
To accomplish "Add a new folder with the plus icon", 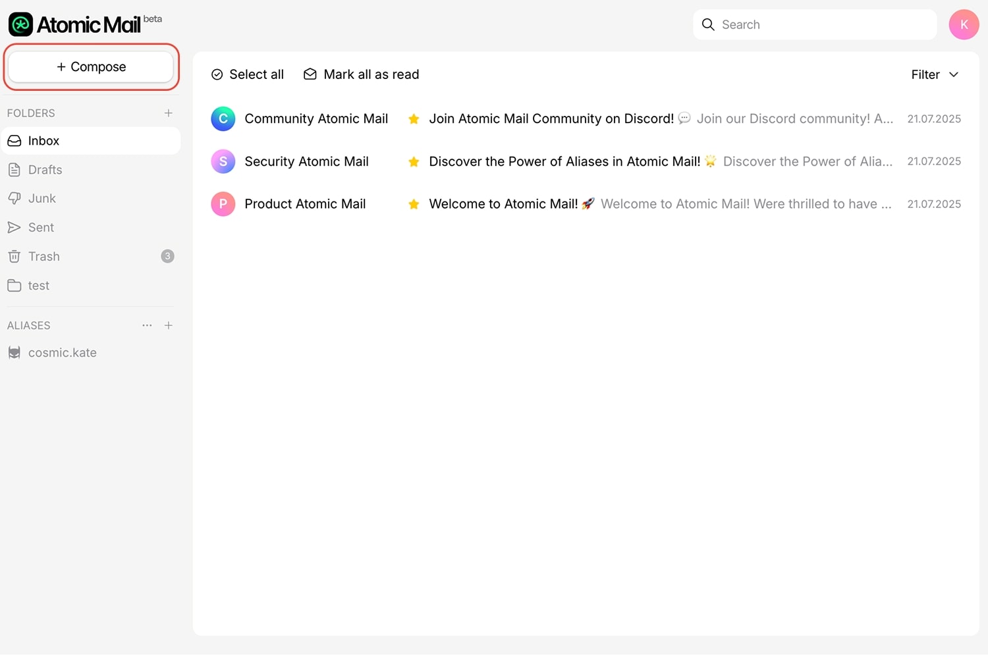I will (x=169, y=113).
